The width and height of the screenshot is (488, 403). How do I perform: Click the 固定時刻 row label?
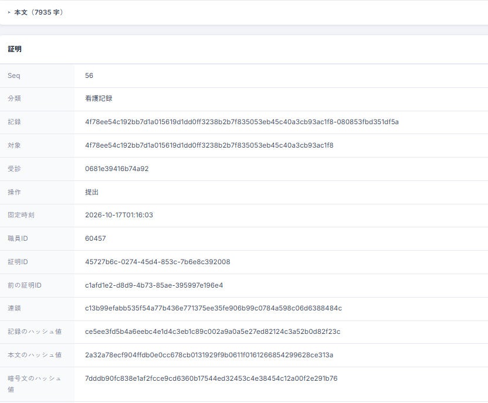click(x=21, y=215)
